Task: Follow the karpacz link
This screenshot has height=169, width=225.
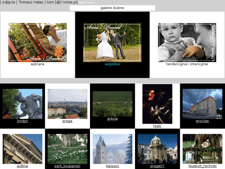Action: click(113, 166)
